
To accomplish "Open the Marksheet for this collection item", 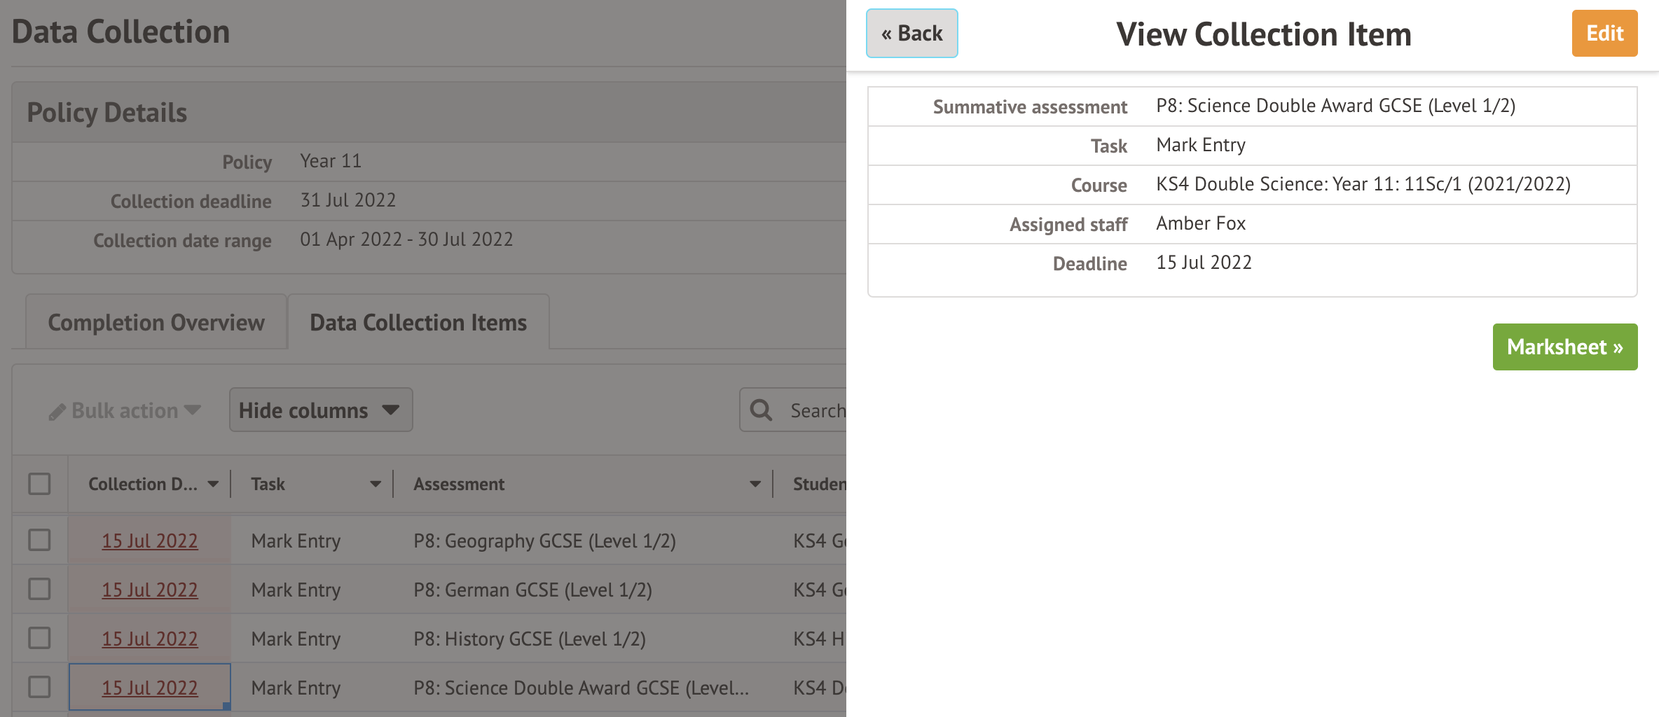I will click(x=1565, y=347).
